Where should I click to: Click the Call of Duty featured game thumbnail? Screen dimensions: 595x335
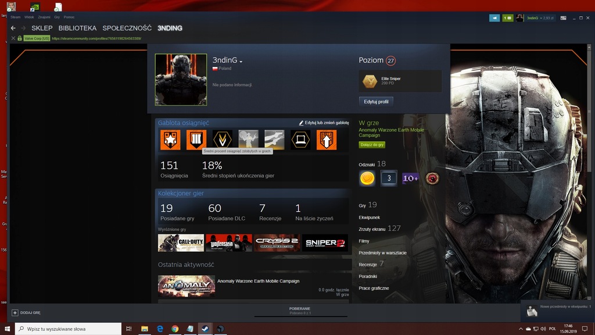181,243
